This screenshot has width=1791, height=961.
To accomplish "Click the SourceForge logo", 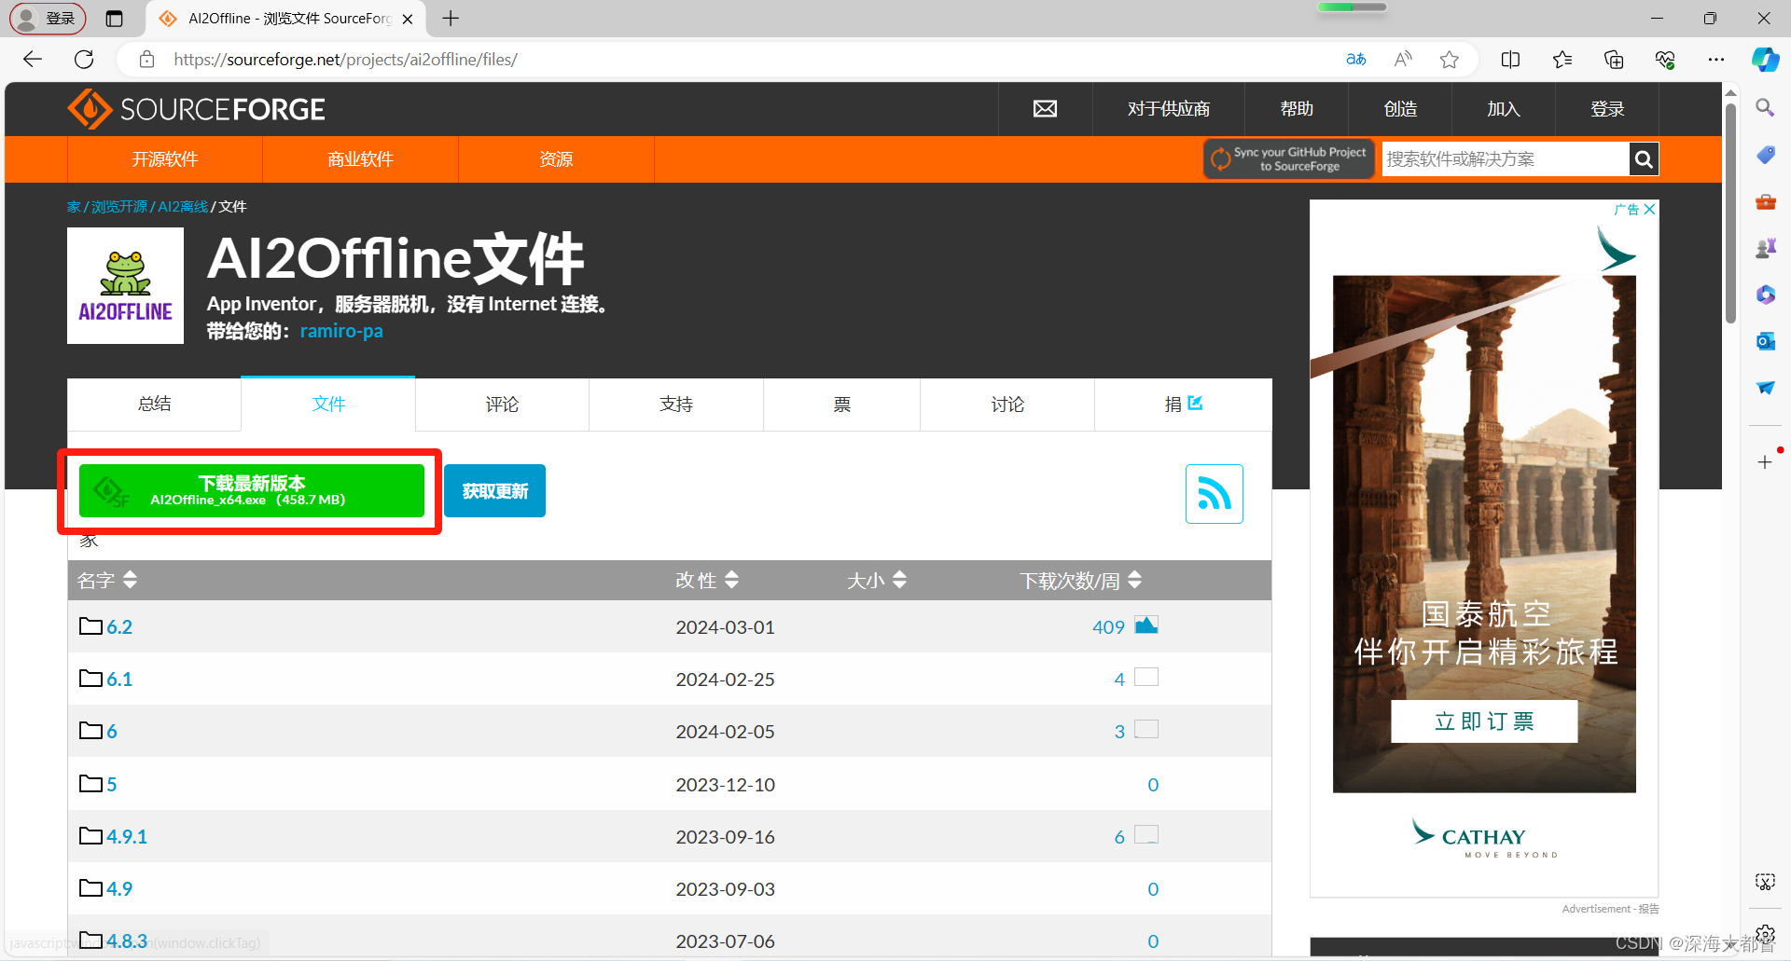I will pyautogui.click(x=196, y=109).
